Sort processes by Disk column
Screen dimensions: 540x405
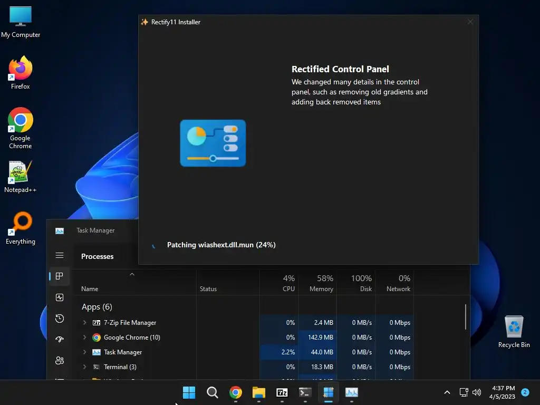[356, 283]
